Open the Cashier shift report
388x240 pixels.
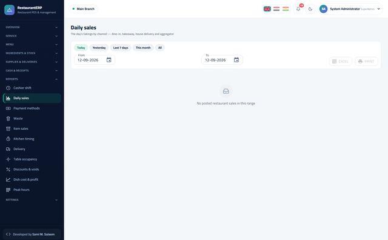point(32,88)
